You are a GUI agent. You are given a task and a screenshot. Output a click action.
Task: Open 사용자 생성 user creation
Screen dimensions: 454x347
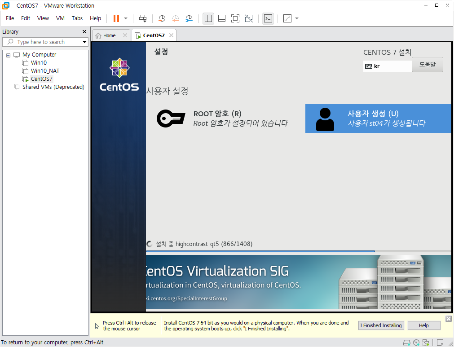[378, 119]
